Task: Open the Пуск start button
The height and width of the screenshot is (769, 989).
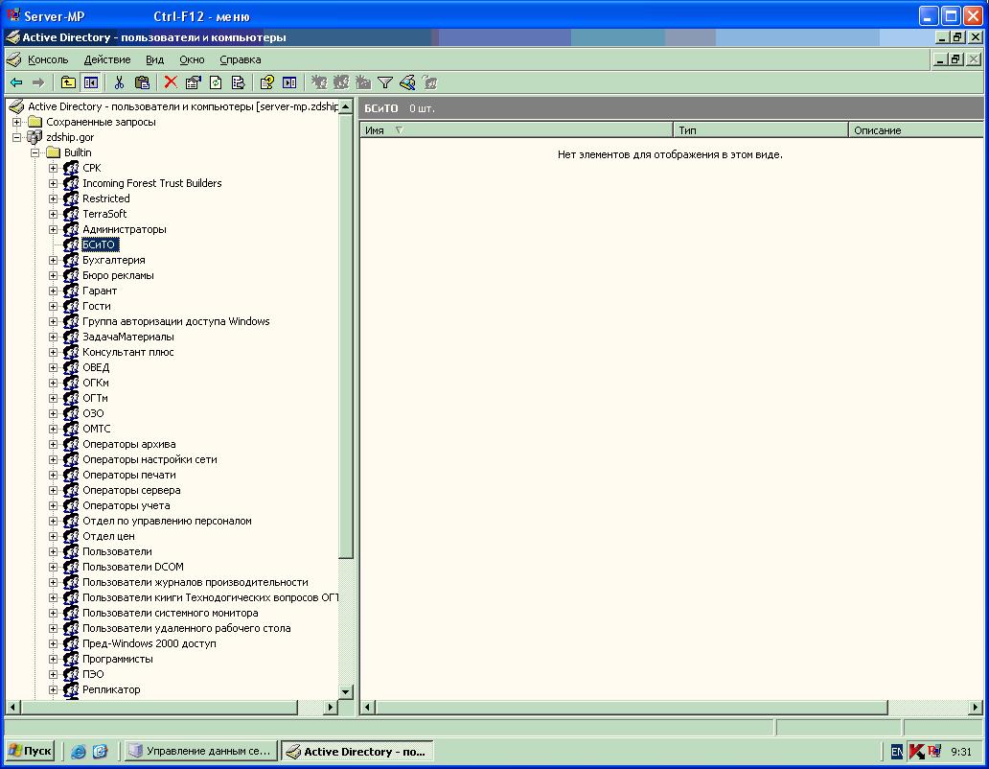Action: (31, 752)
